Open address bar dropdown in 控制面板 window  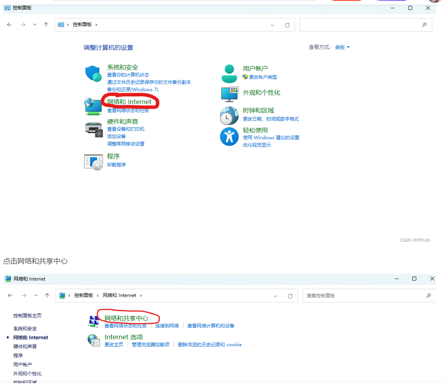click(x=273, y=25)
